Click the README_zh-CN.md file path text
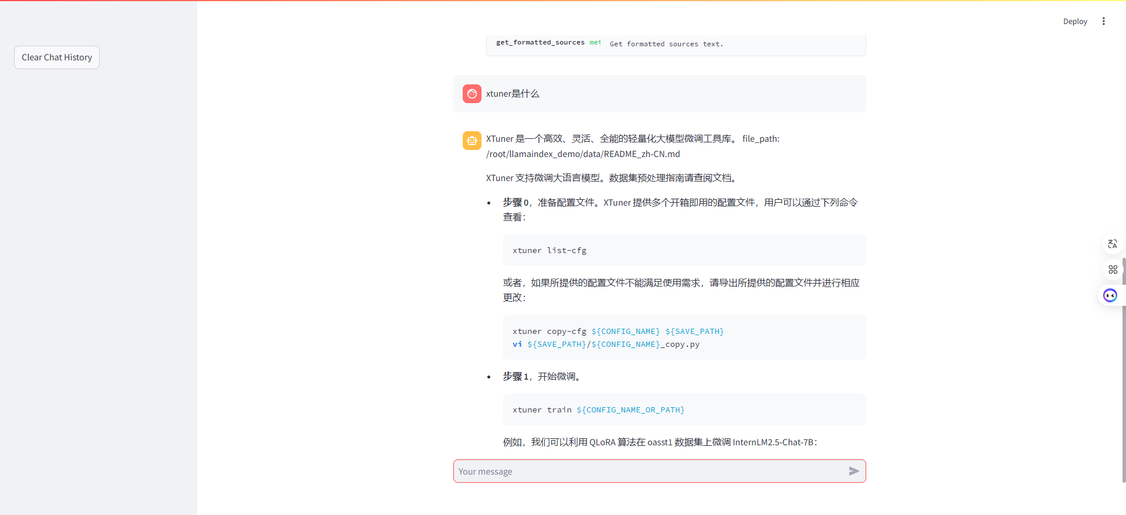1126x515 pixels. click(583, 154)
